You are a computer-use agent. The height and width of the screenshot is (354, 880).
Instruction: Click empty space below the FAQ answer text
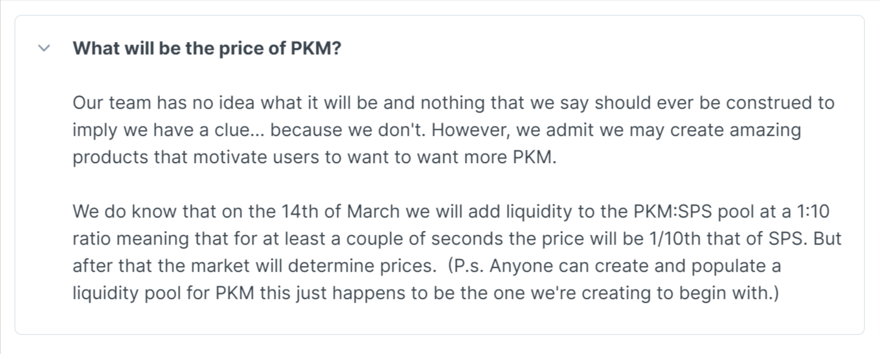click(439, 320)
